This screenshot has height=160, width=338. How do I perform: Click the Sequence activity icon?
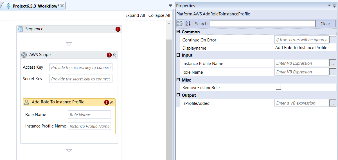pos(20,29)
